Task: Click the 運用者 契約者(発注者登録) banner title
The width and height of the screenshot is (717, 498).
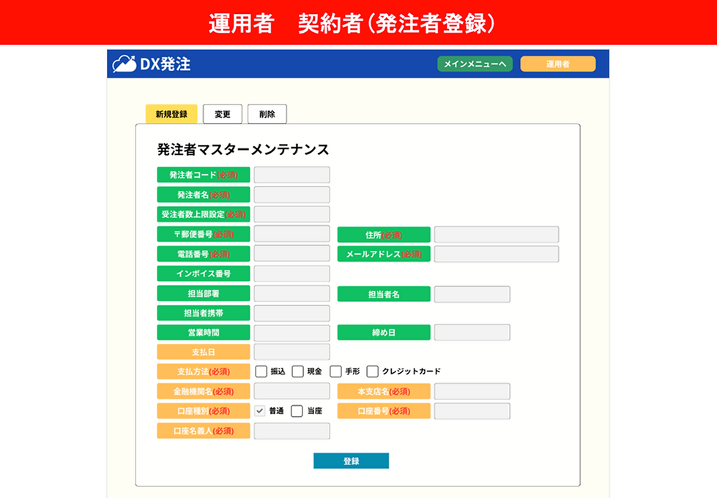Action: click(352, 23)
